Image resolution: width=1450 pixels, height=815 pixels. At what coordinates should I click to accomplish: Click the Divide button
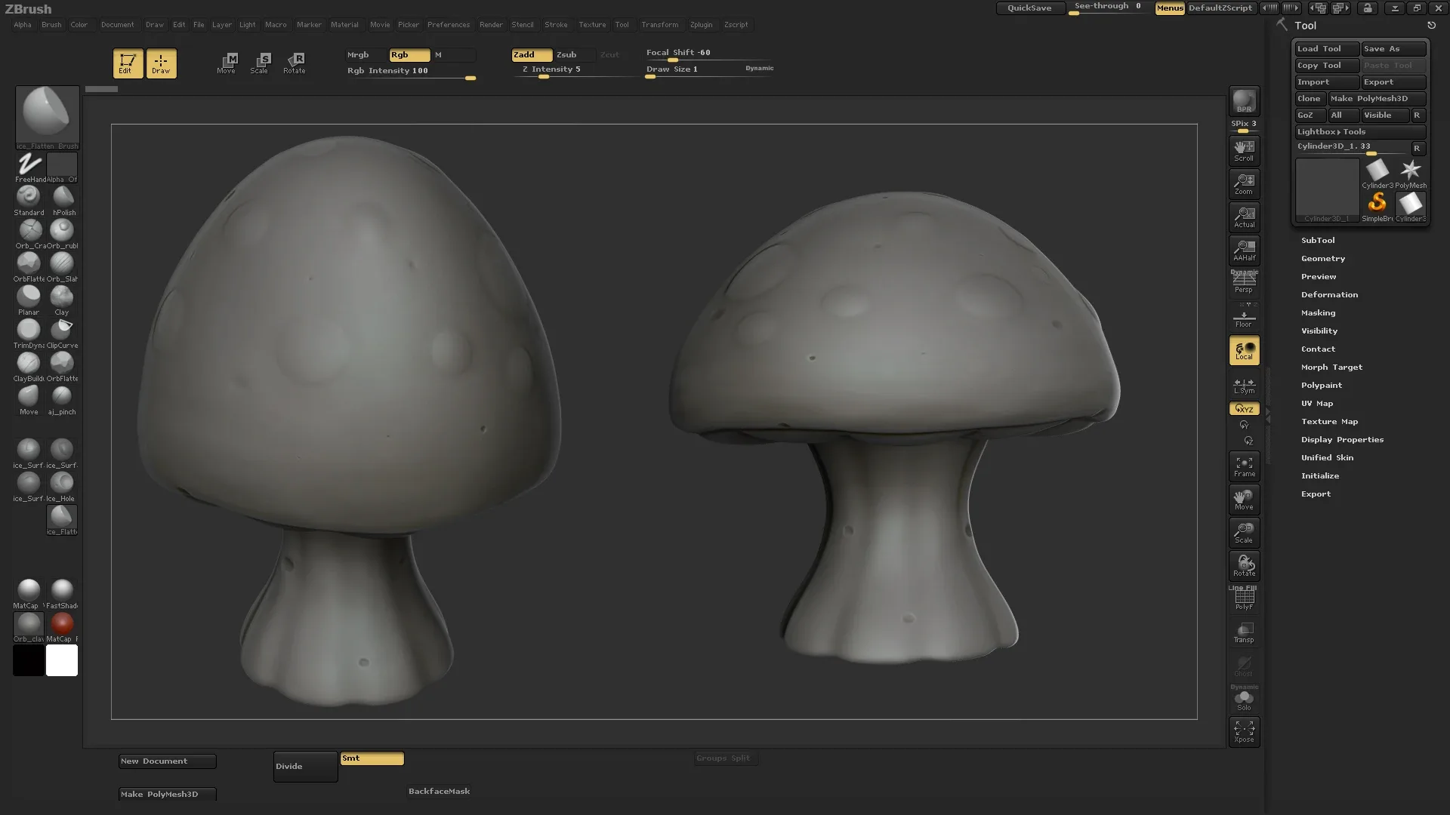pos(304,765)
